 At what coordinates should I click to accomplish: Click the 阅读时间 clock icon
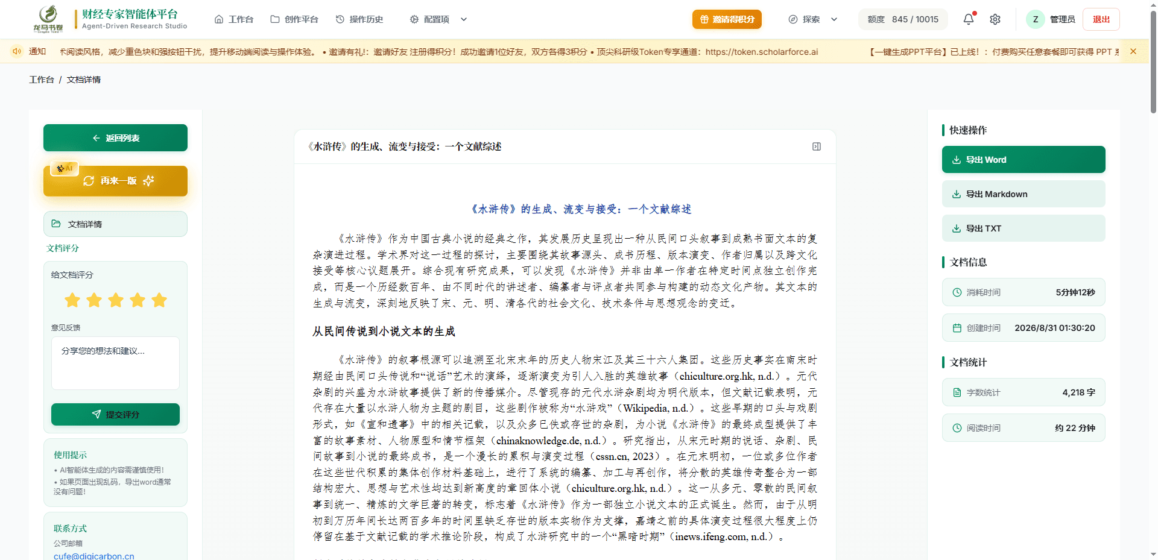(x=957, y=428)
